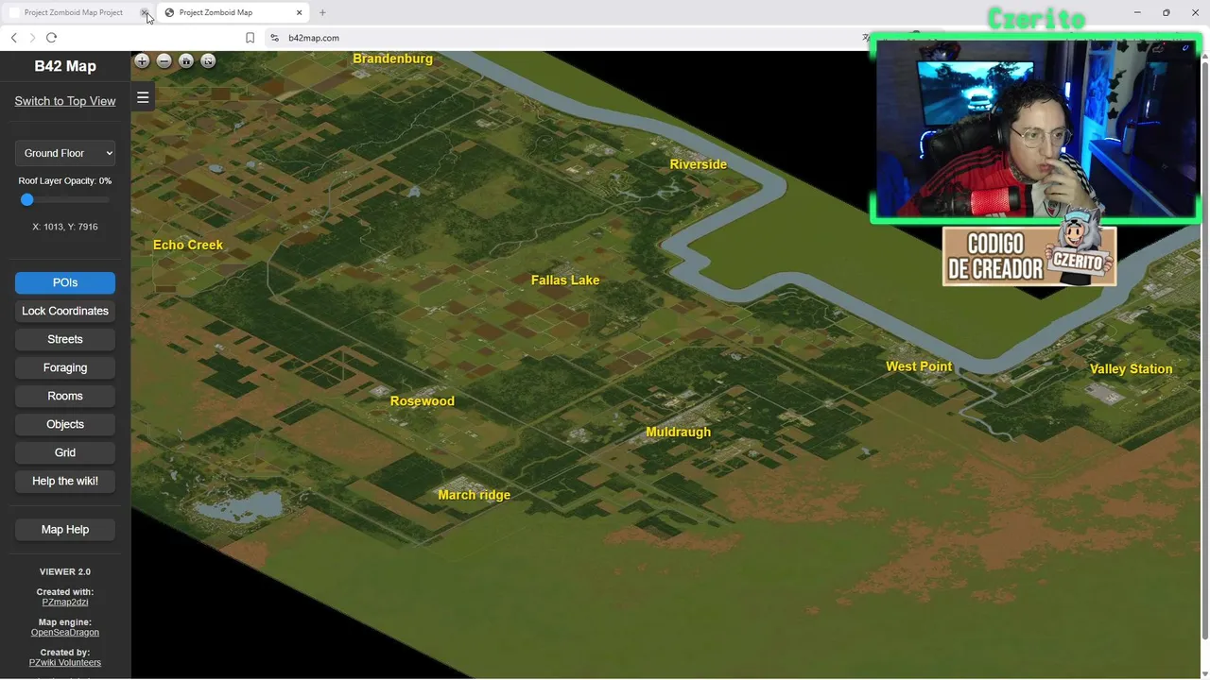Adjust the Roof Layer Opacity slider
Viewport: 1210px width, 680px height.
[x=65, y=199]
